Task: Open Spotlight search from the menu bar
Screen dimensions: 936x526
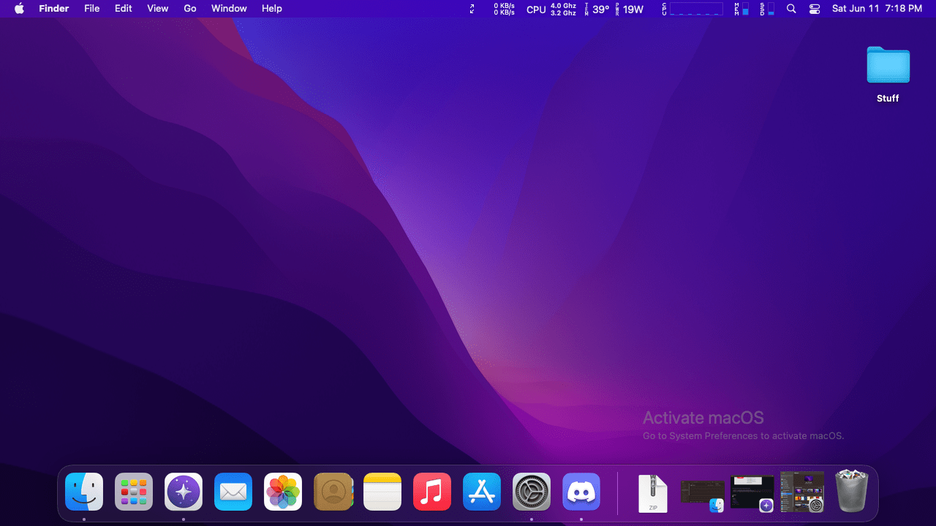Action: click(x=791, y=9)
